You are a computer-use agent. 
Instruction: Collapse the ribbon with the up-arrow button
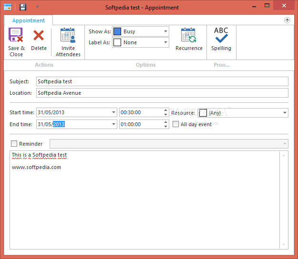point(287,20)
